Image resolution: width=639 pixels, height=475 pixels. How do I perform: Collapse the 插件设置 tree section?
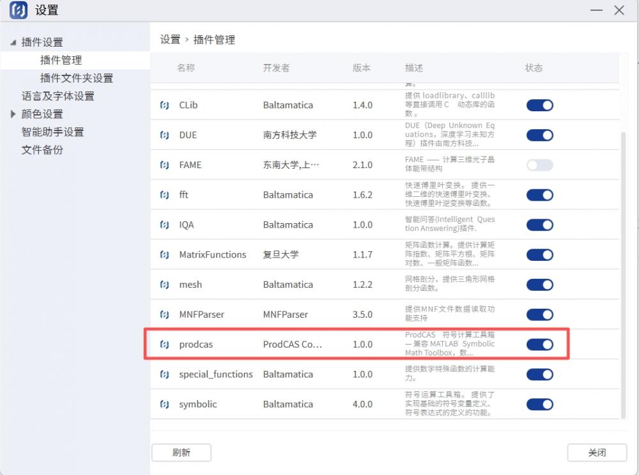[13, 42]
